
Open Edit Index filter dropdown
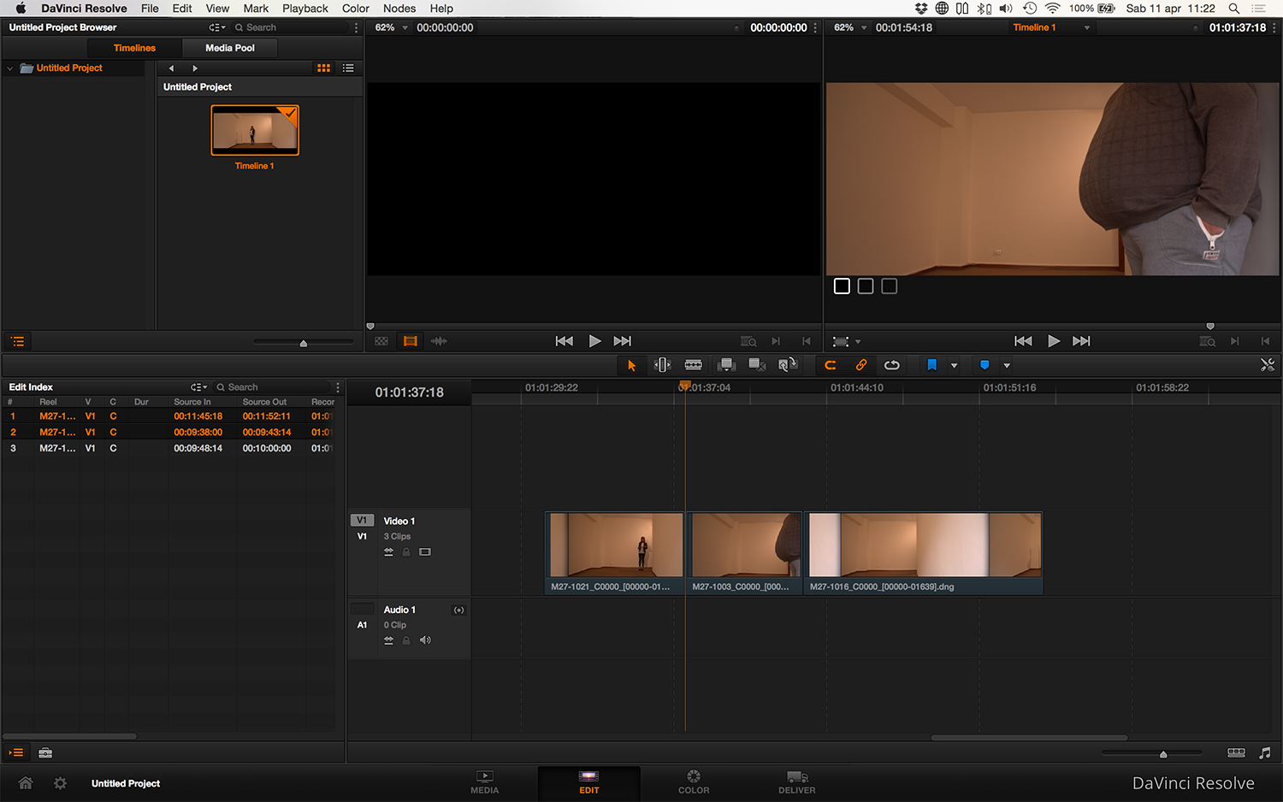198,387
